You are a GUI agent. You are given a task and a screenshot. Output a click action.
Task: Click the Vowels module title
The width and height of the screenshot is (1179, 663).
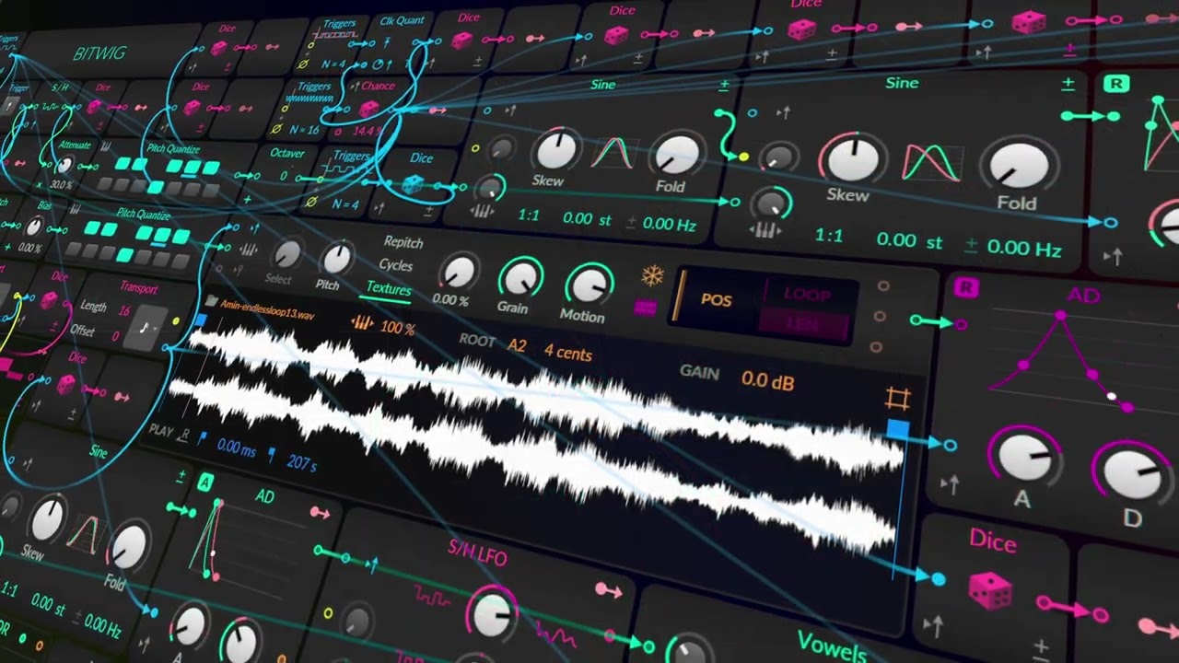click(x=832, y=646)
